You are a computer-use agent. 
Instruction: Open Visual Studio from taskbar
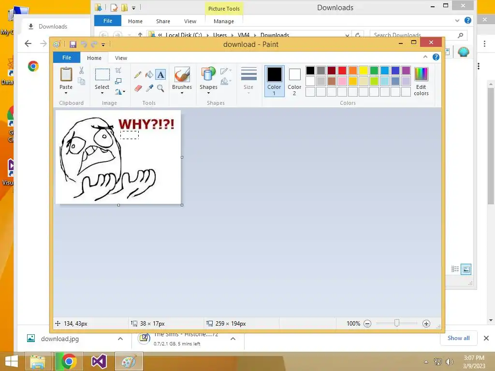coord(99,361)
